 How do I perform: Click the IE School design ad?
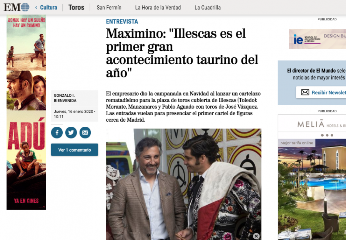317,39
